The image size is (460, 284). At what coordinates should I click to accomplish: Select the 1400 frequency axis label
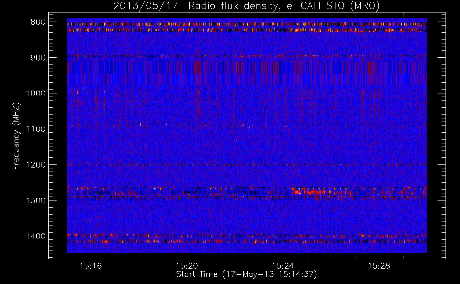(36, 236)
